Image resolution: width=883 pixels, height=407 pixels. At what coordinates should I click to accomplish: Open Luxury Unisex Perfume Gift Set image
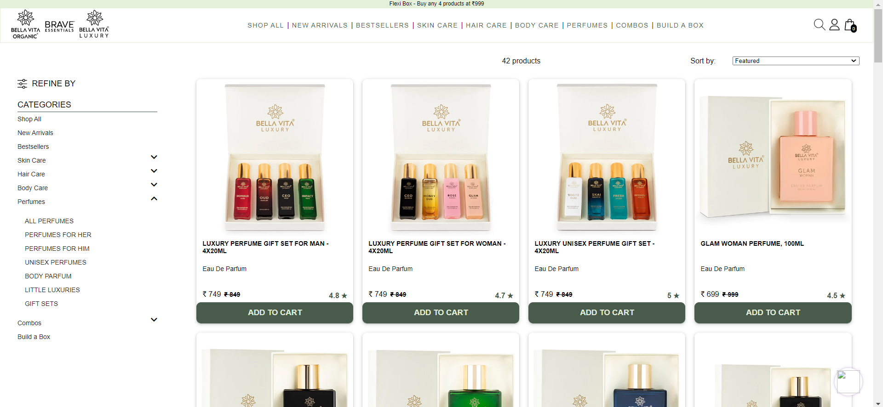tap(607, 157)
